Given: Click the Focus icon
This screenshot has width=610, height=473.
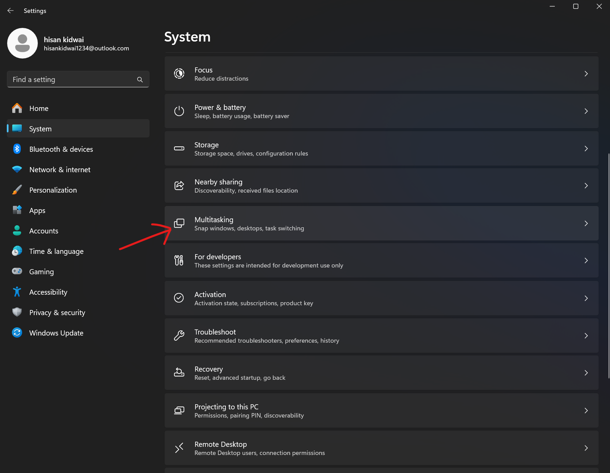Looking at the screenshot, I should [179, 74].
